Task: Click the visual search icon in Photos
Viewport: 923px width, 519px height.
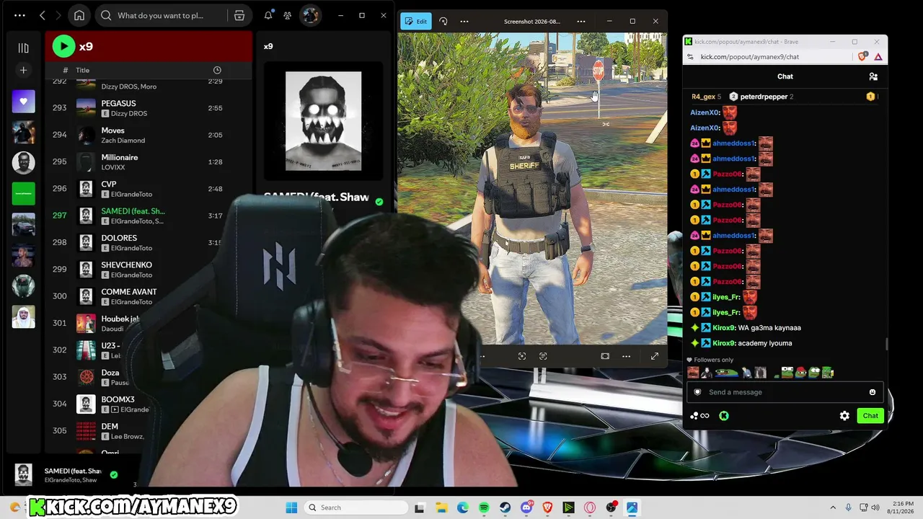Action: point(522,356)
